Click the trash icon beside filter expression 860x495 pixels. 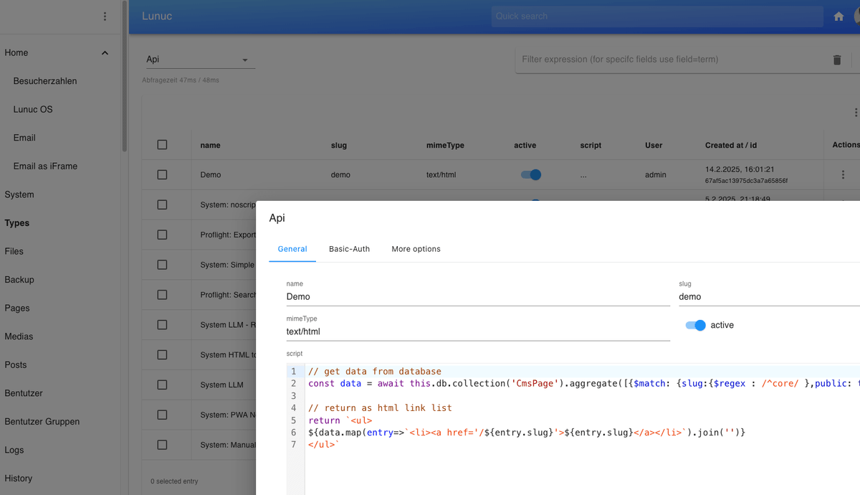click(x=836, y=60)
